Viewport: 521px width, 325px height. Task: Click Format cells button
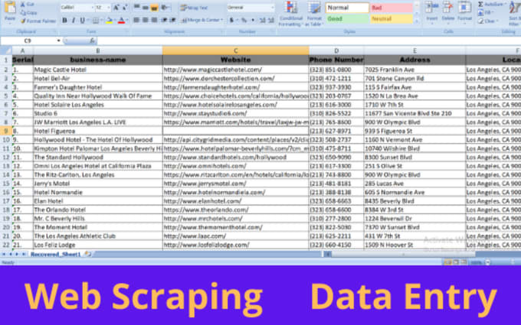(464, 12)
